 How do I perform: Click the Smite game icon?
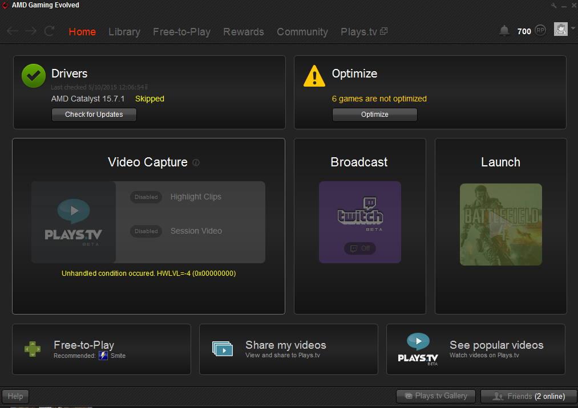103,356
